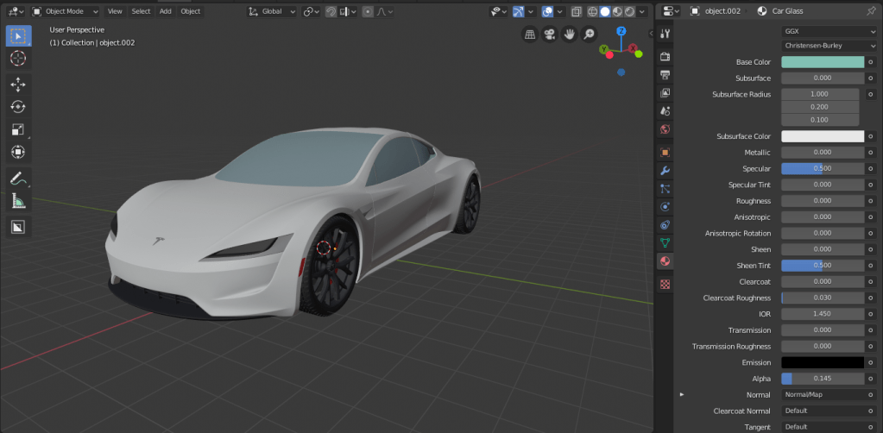883x433 pixels.
Task: Pin the properties editor with the pushpin
Action: coord(870,11)
